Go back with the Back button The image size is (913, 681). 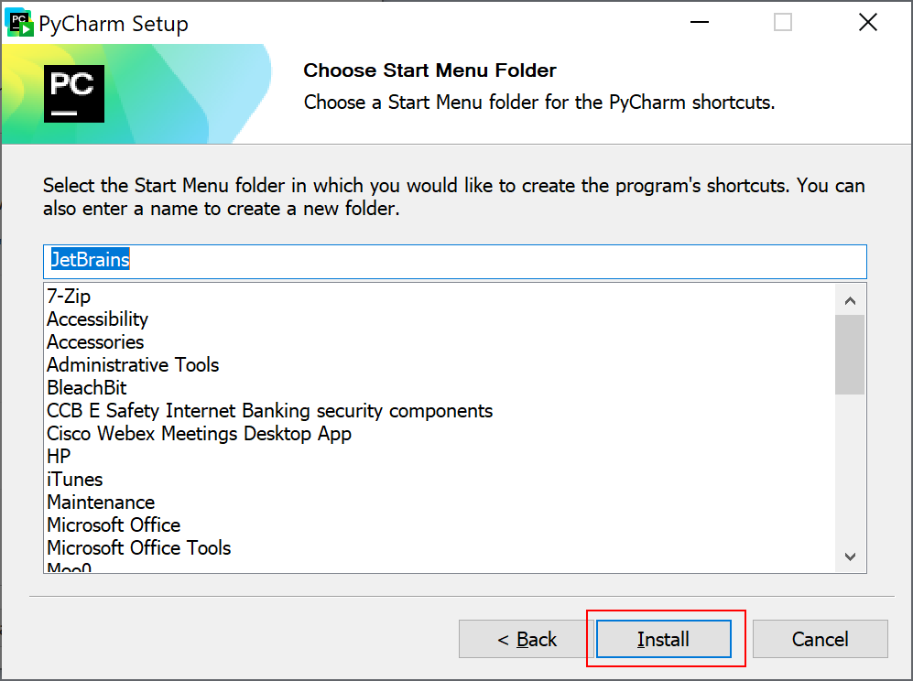(527, 639)
